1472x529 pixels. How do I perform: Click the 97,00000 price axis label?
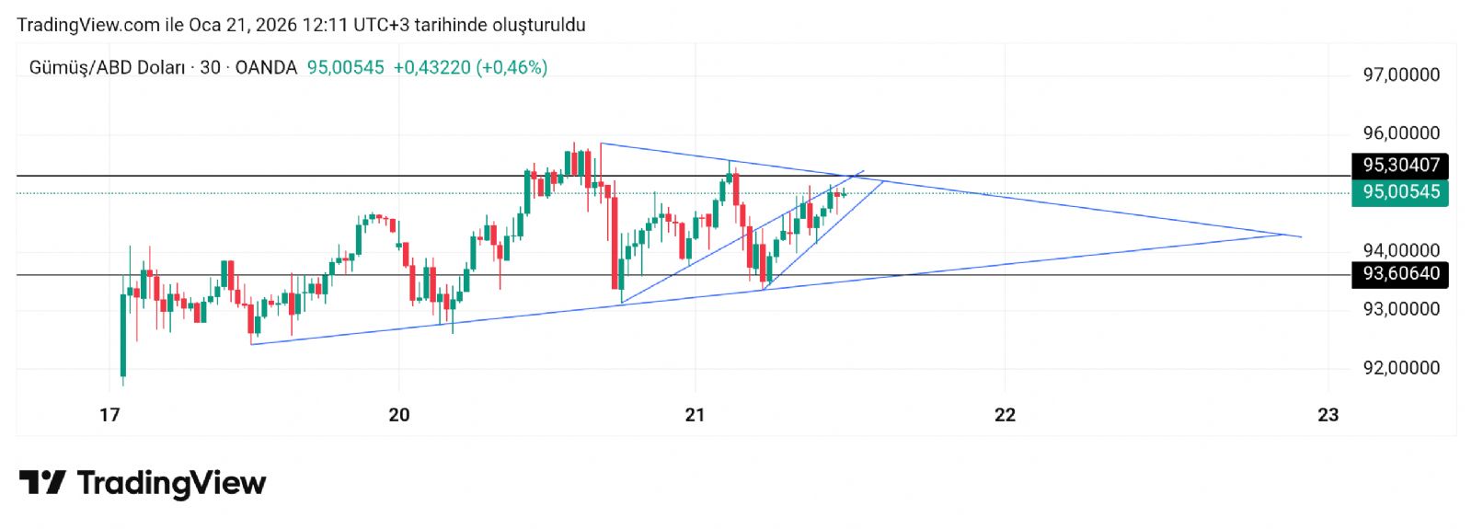1401,75
